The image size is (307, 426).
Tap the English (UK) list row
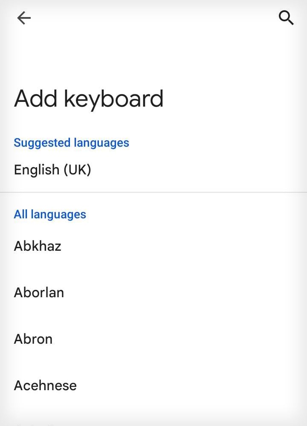click(153, 170)
